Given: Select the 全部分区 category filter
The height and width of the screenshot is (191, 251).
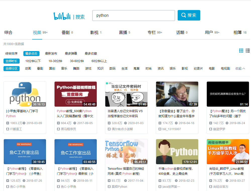Looking at the screenshot, I should click(12, 69).
